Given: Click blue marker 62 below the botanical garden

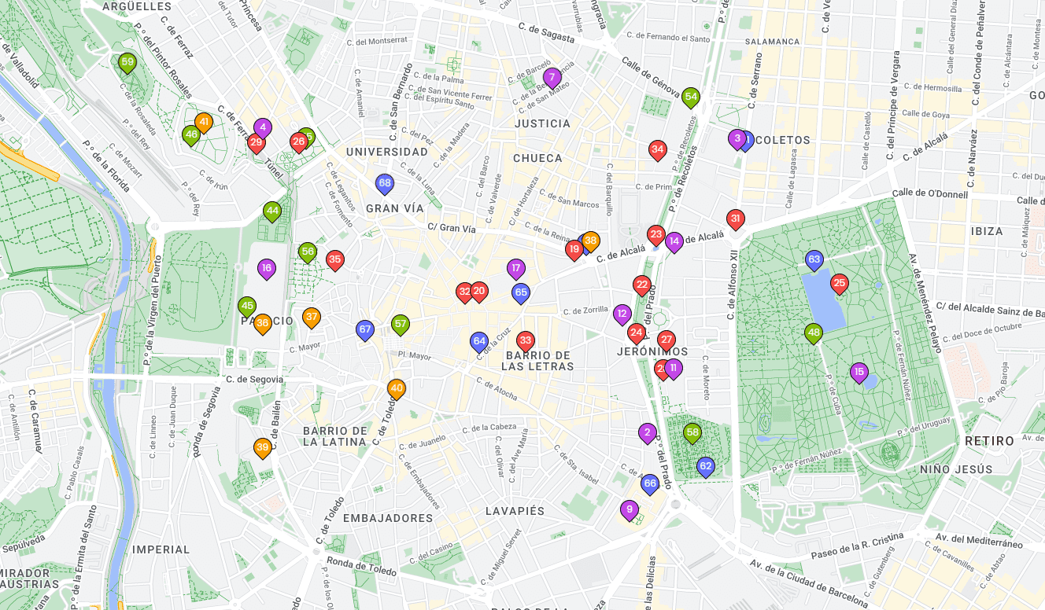Looking at the screenshot, I should 706,466.
